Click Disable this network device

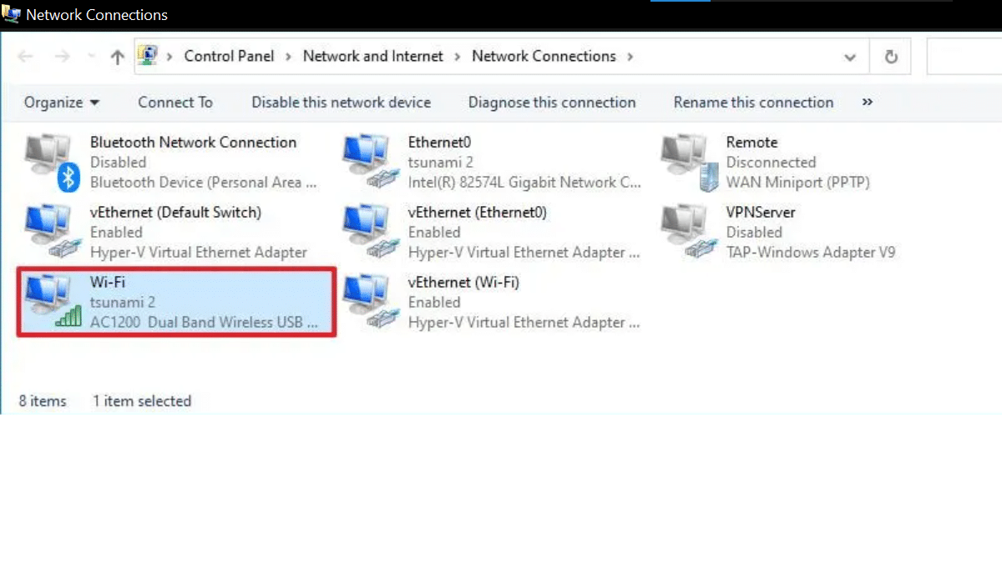pos(342,103)
